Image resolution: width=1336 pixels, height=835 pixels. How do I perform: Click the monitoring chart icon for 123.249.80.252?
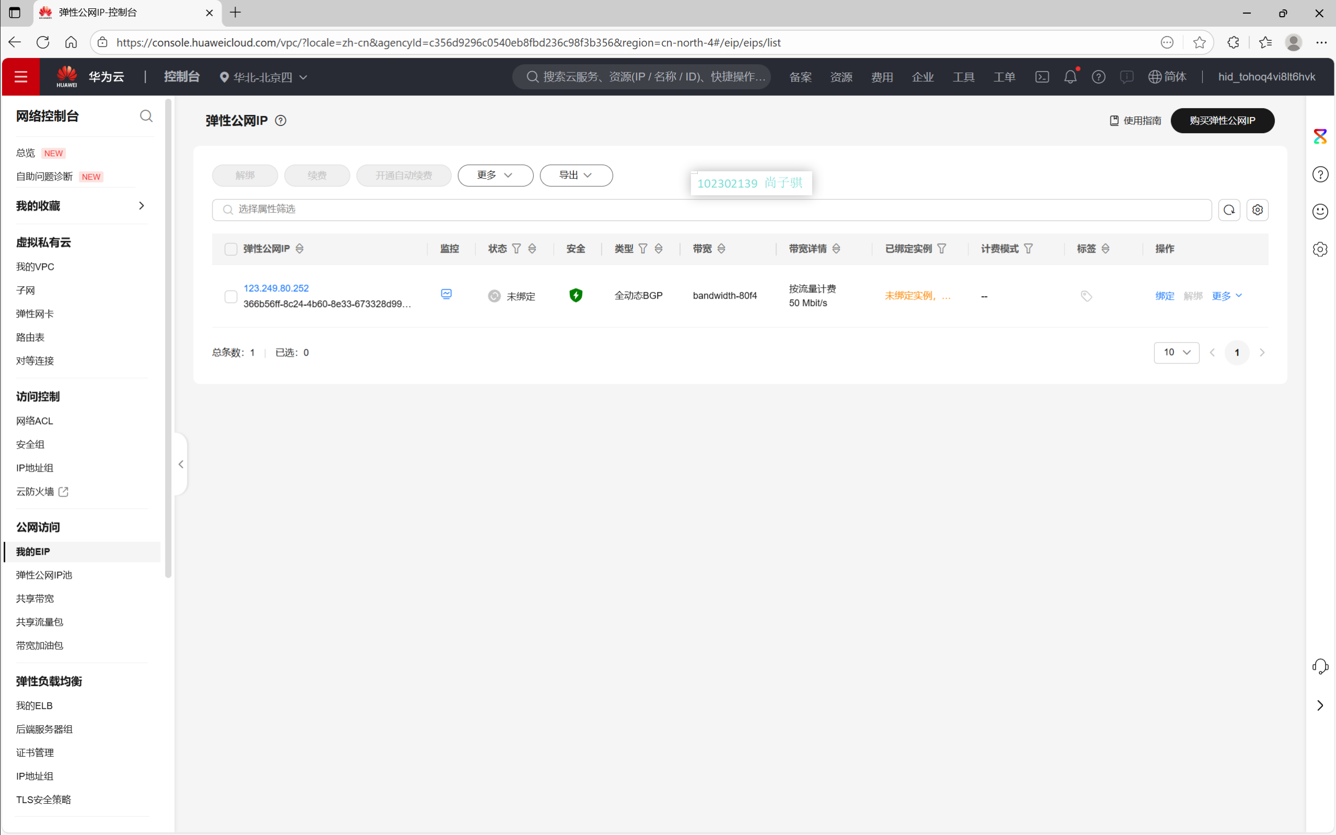coord(446,295)
